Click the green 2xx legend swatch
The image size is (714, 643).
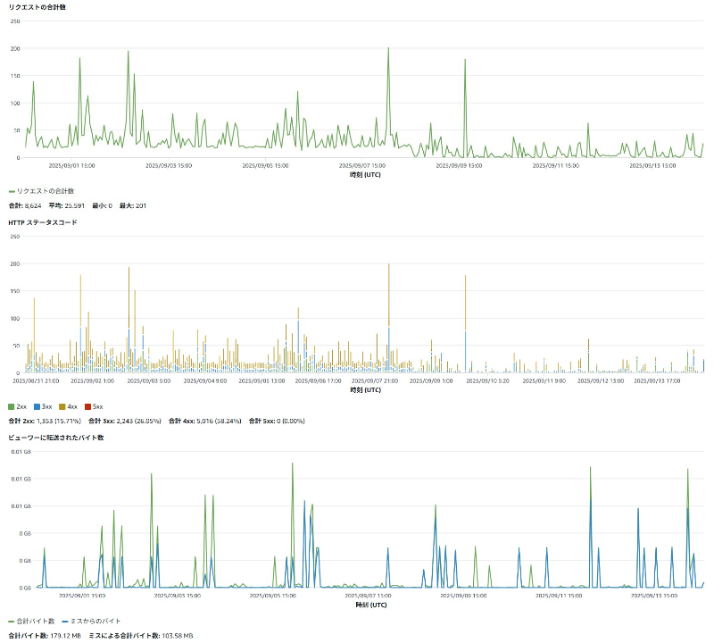coord(12,406)
